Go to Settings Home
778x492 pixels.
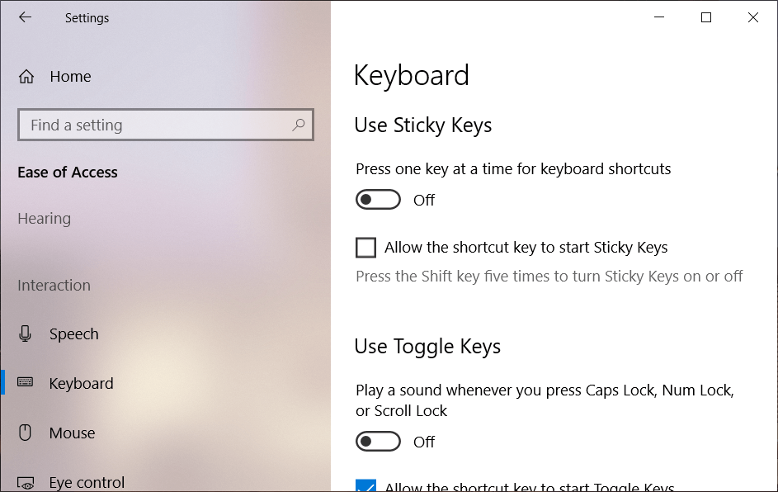pos(70,77)
